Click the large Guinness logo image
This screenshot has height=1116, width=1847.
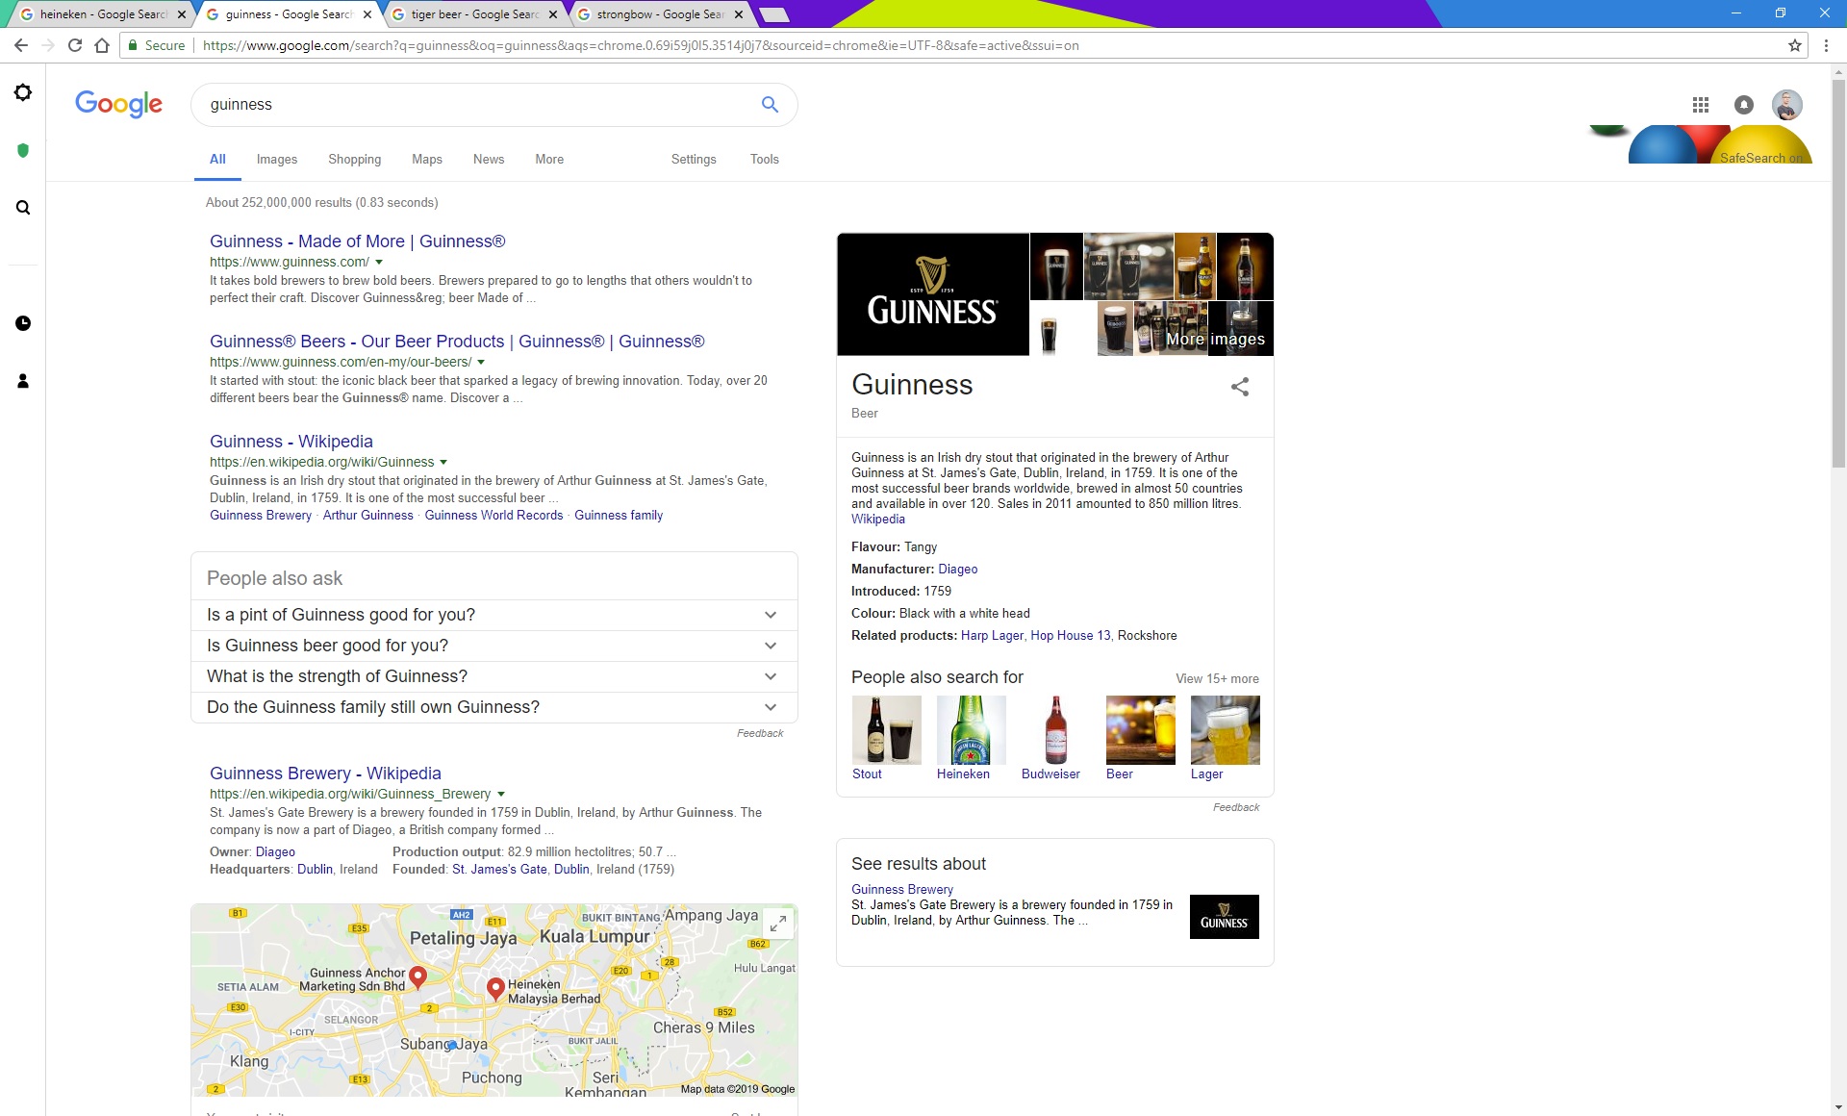[x=932, y=294]
